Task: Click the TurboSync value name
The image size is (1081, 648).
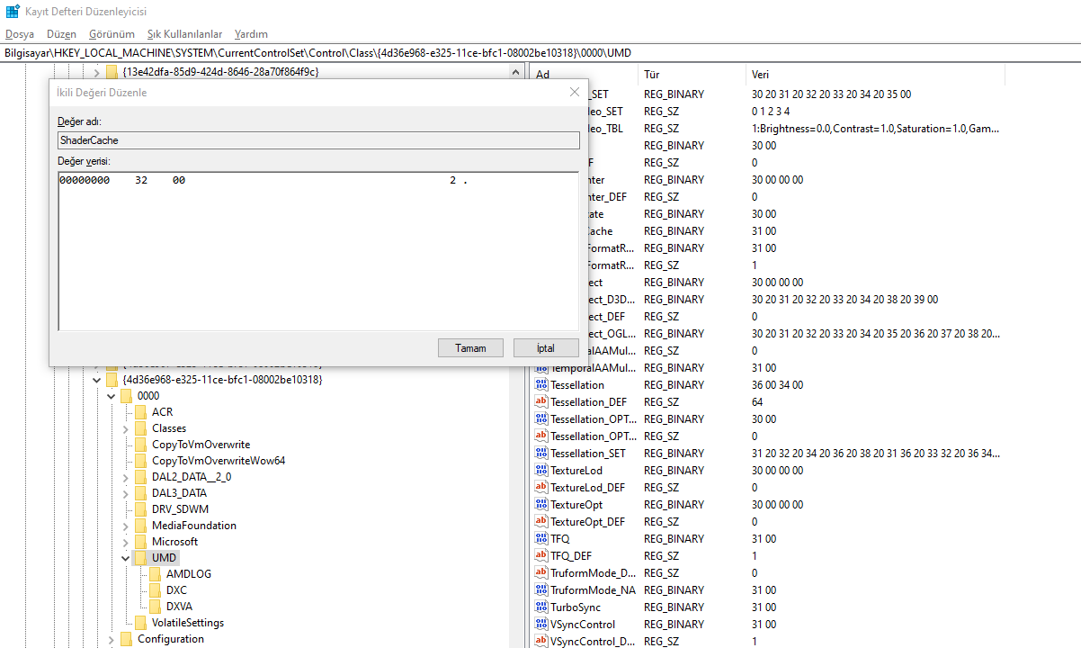Action: click(x=576, y=607)
